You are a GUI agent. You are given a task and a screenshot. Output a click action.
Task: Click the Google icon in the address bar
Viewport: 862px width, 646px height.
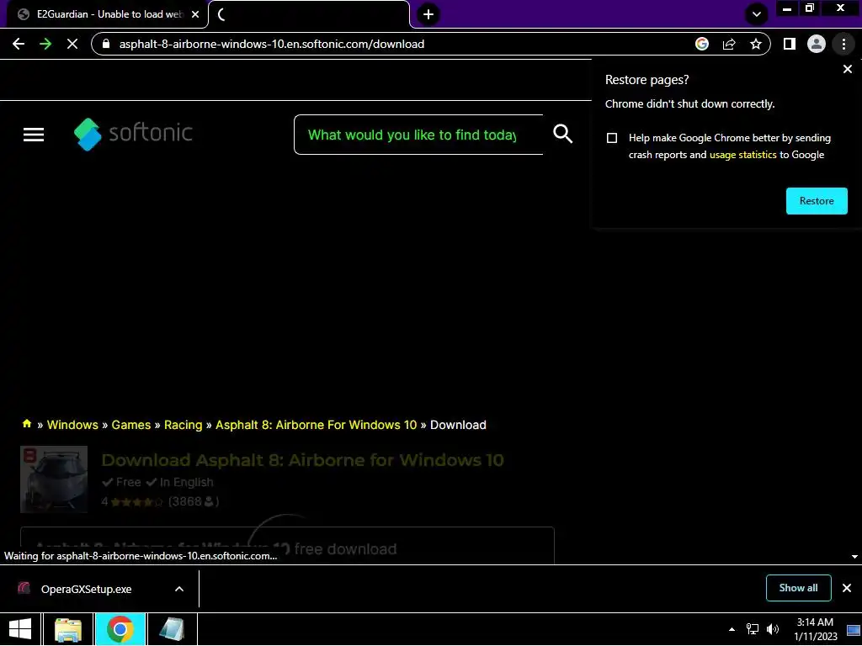(x=702, y=44)
